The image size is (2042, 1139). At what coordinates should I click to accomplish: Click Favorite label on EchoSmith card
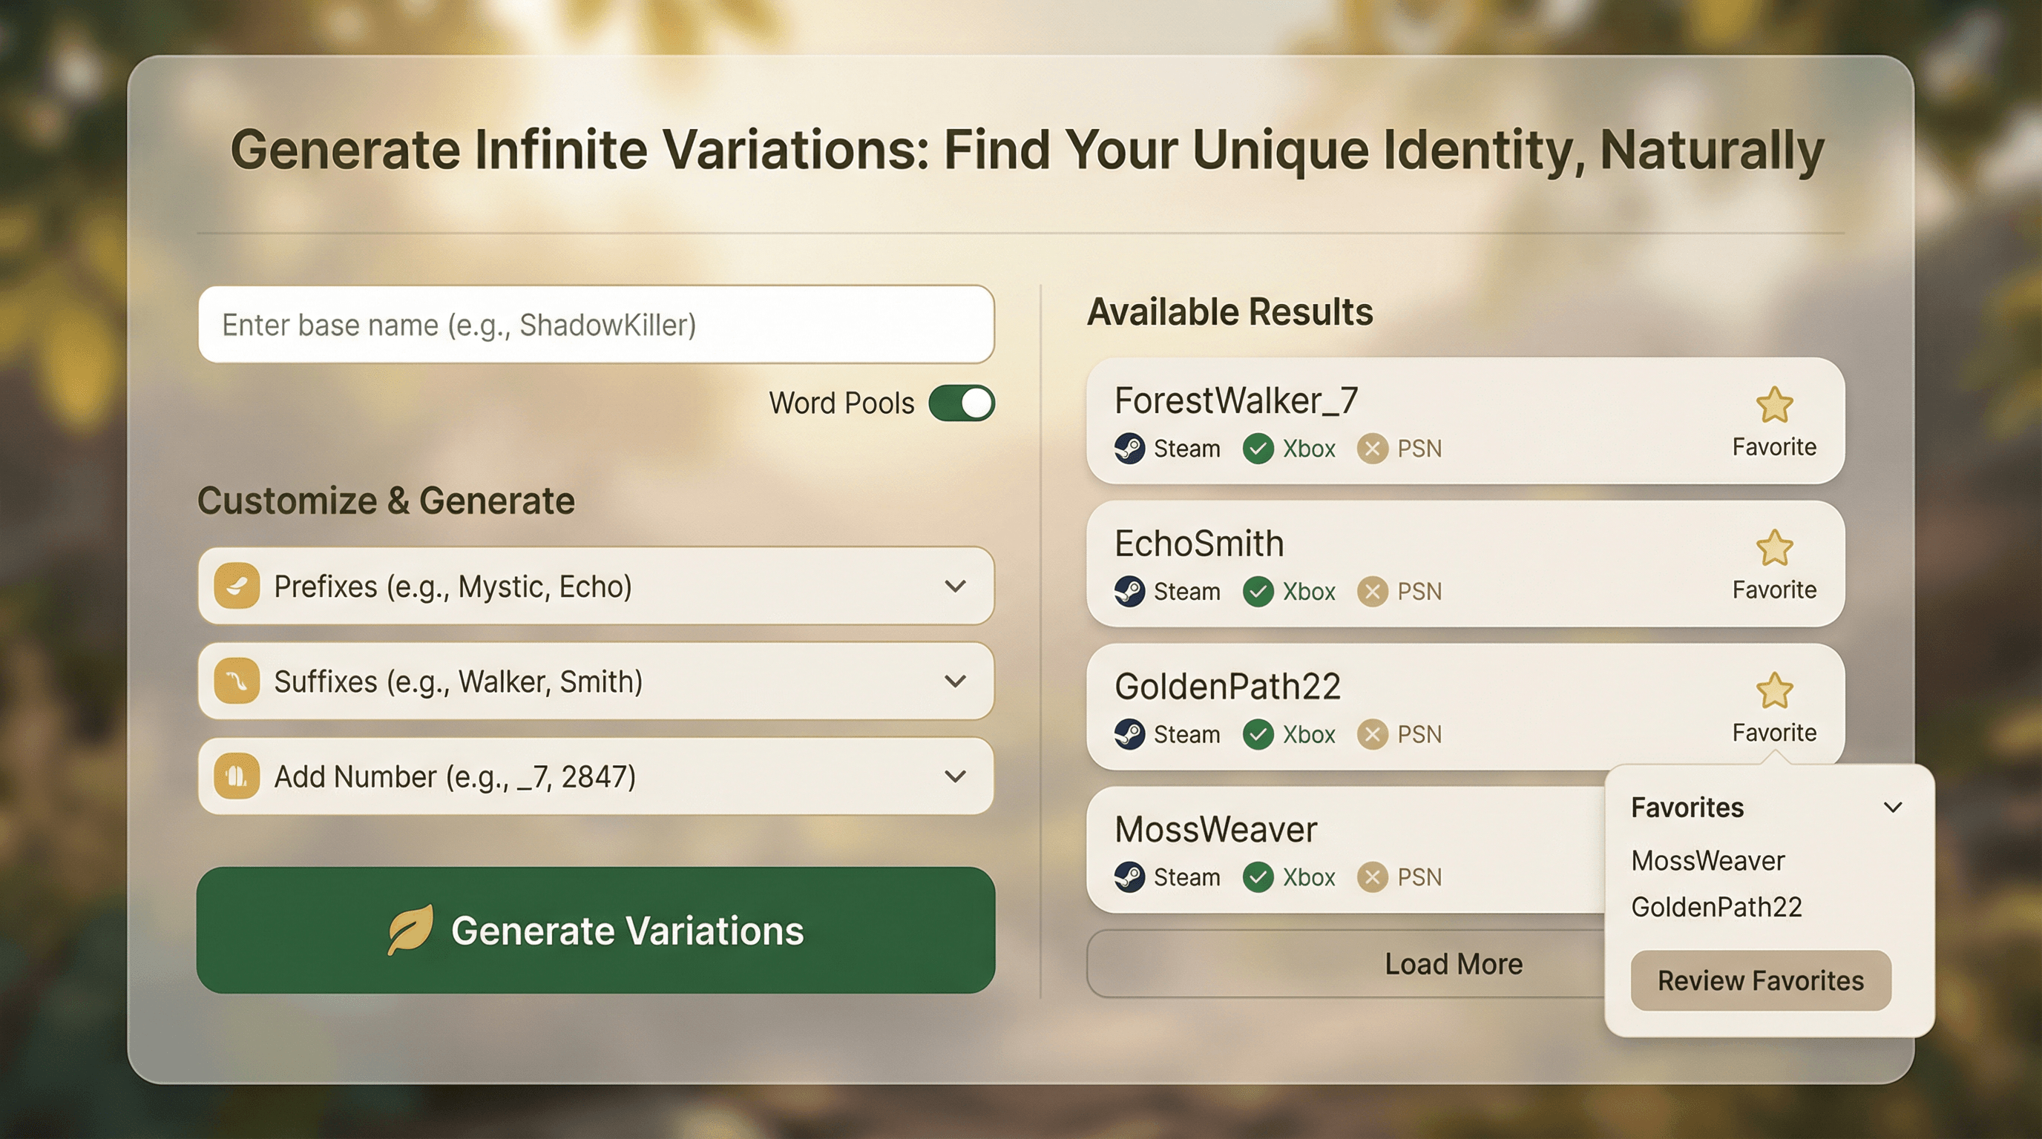(1774, 590)
